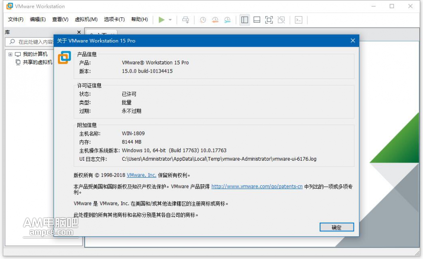This screenshot has width=423, height=259.
Task: Enter full screen mode icon
Action: point(269,20)
